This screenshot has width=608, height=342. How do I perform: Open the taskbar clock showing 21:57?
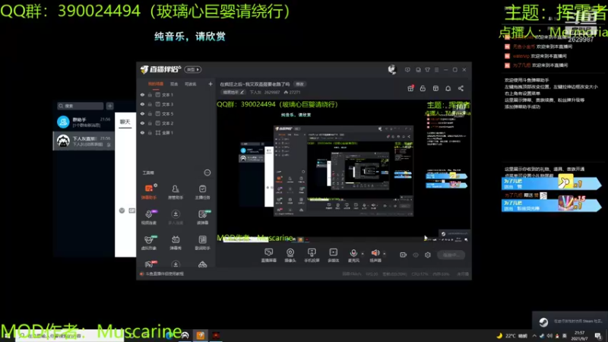(579, 336)
